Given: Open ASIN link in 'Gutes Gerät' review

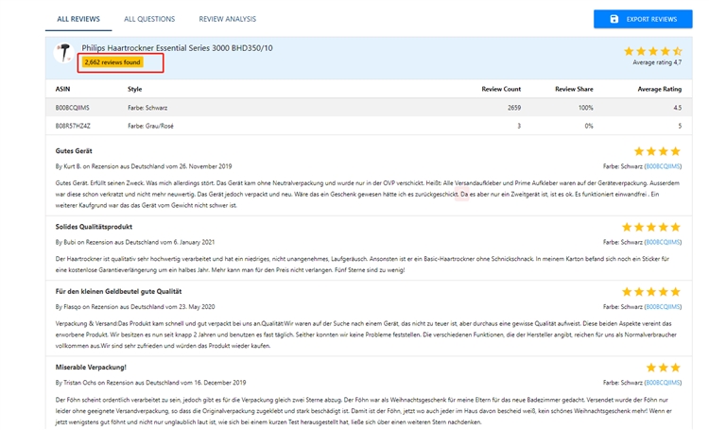Looking at the screenshot, I should coord(661,165).
